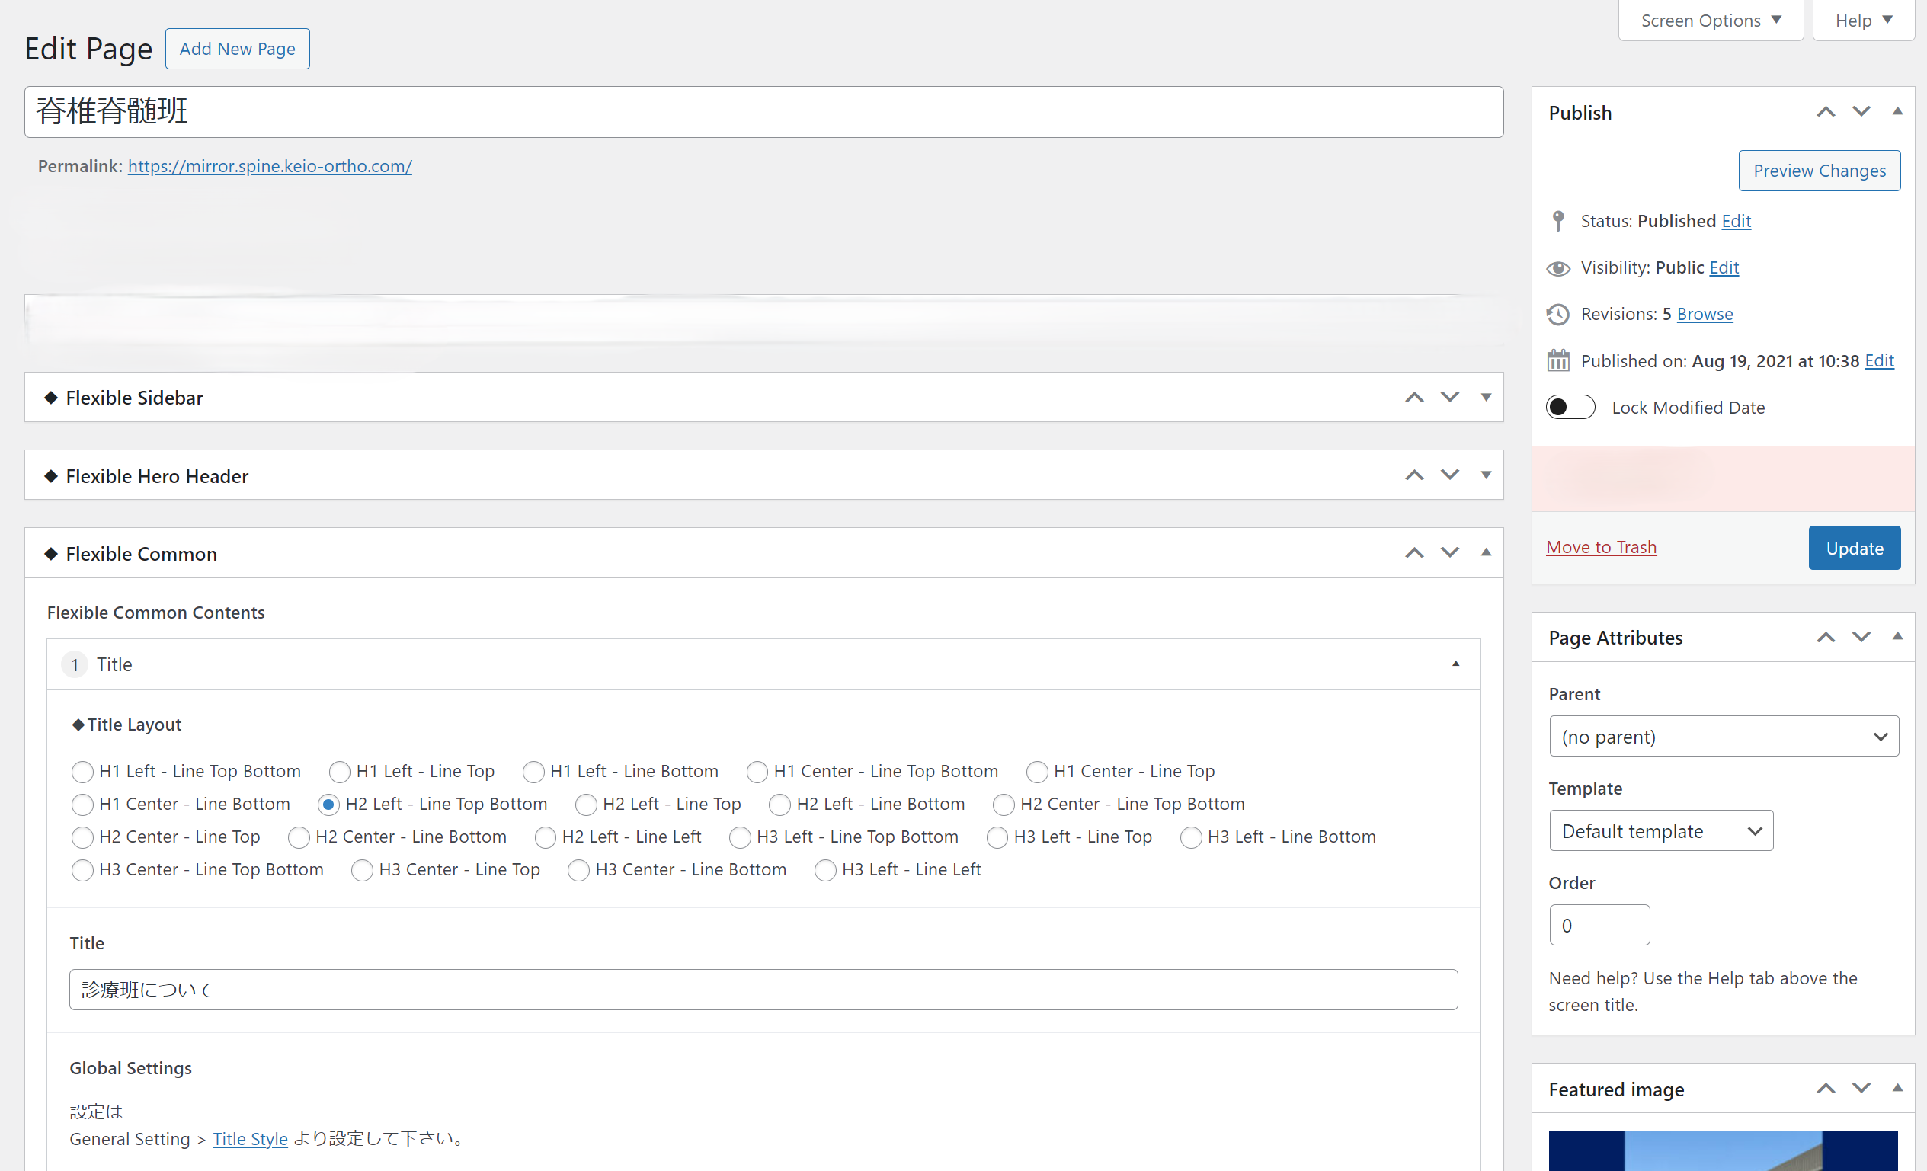The height and width of the screenshot is (1171, 1927).
Task: Move Flexible Hero Header panel up
Action: point(1414,475)
